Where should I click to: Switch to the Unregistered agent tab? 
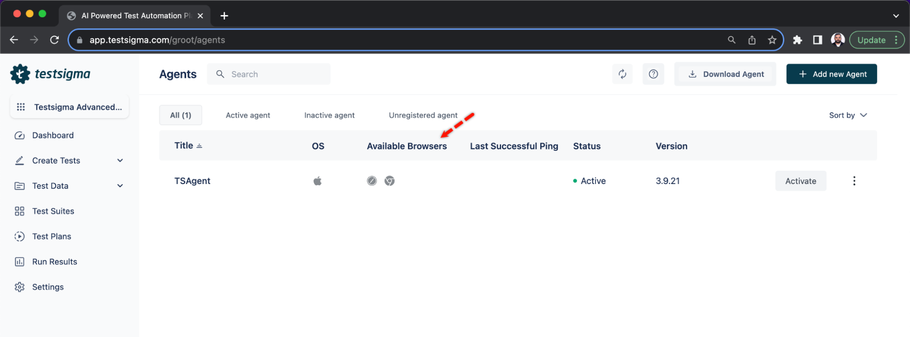pyautogui.click(x=423, y=115)
